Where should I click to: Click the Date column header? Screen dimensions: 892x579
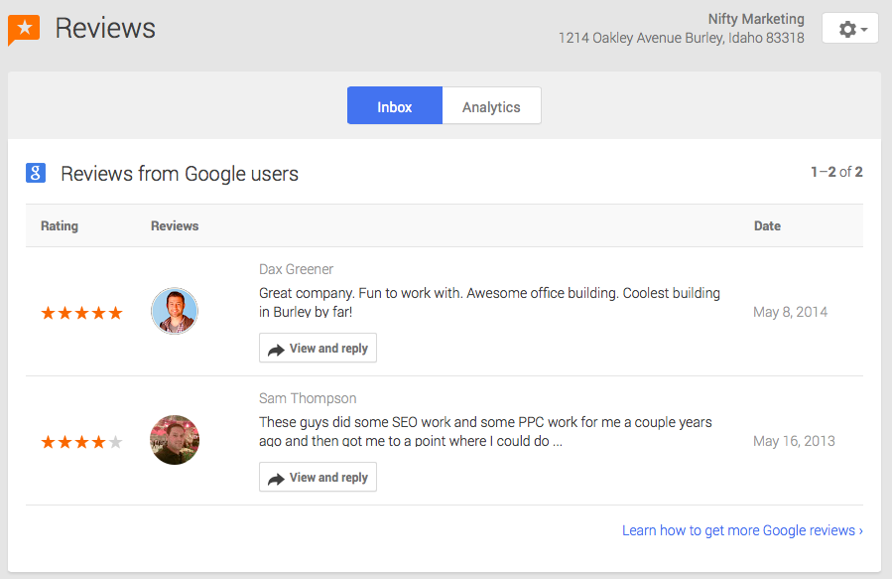[767, 226]
